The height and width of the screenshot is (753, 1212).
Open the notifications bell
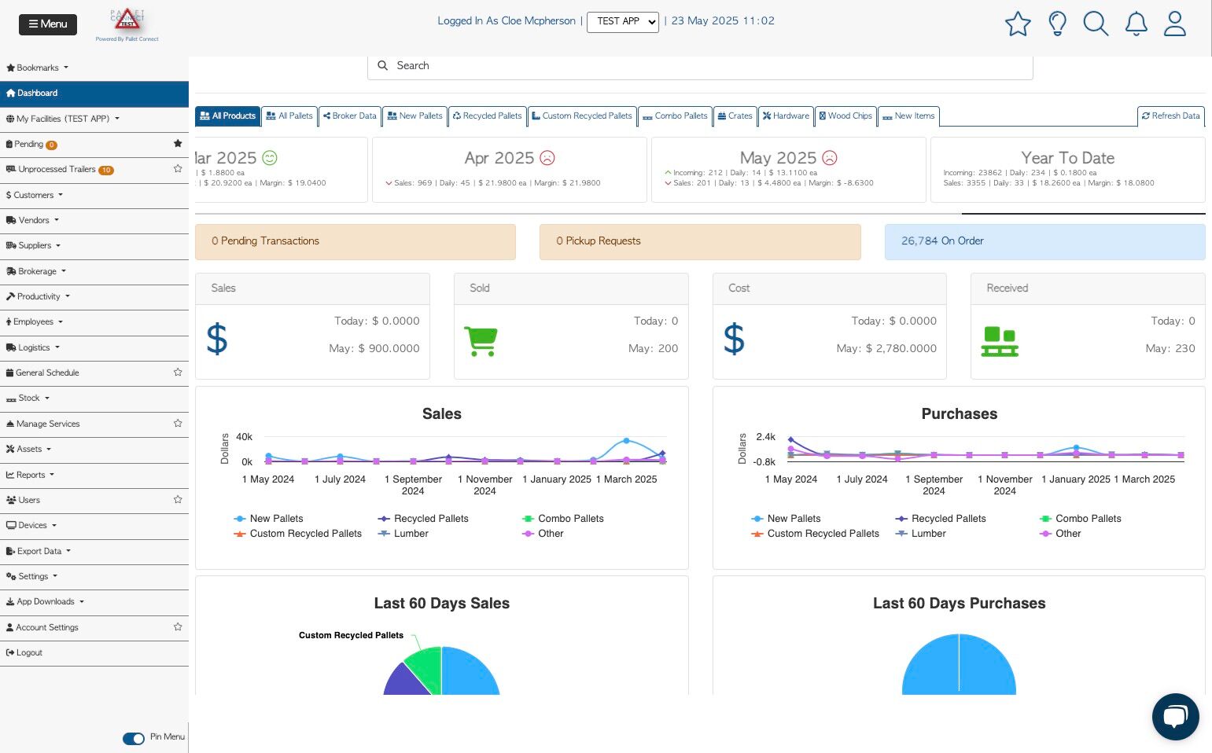1136,24
